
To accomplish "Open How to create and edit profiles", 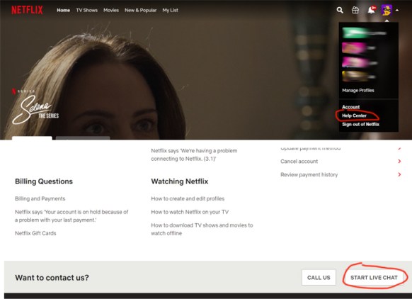I will click(x=188, y=198).
